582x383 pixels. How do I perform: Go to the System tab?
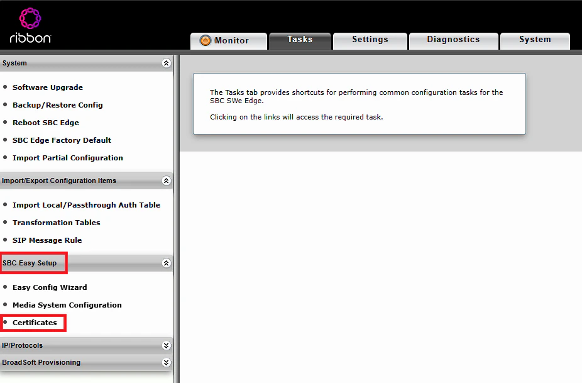[x=535, y=40]
